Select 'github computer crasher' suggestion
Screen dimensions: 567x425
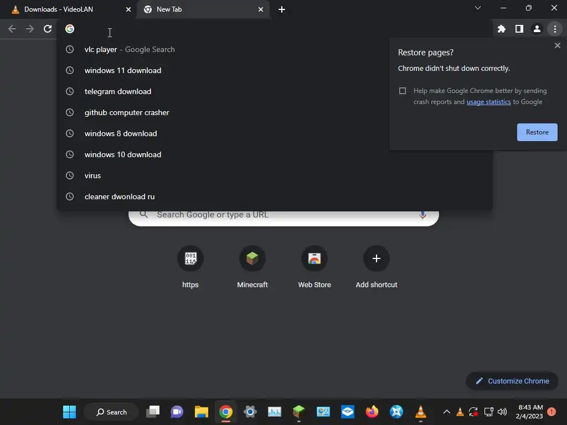point(275,112)
